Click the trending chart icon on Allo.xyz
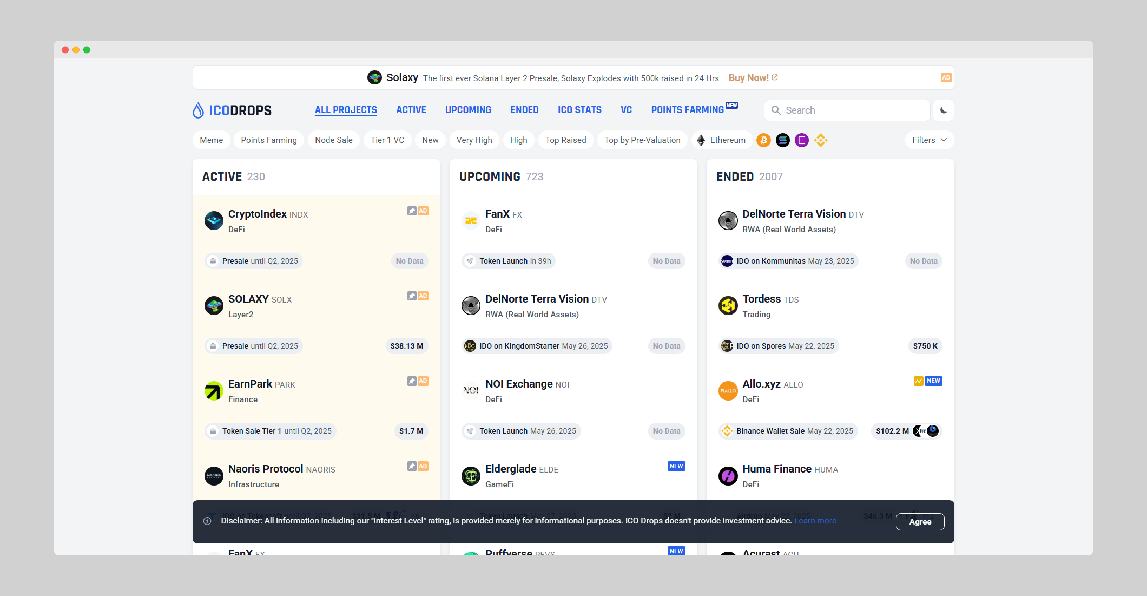Viewport: 1147px width, 596px height. pyautogui.click(x=918, y=381)
